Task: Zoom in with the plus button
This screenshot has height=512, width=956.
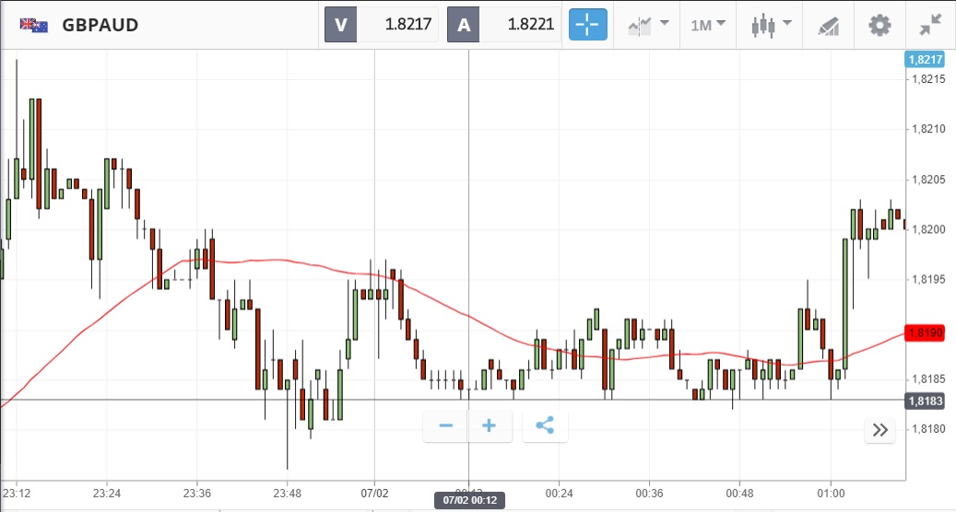Action: (489, 425)
